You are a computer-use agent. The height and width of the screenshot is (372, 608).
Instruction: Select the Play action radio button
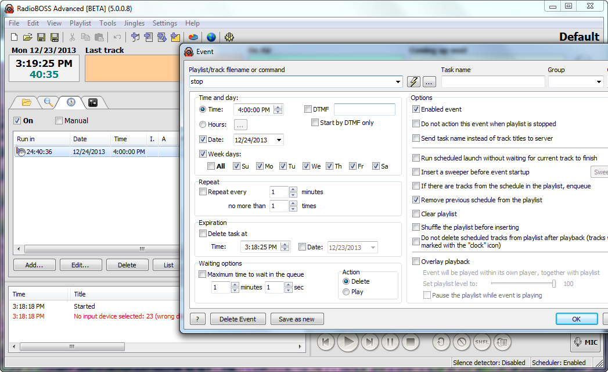point(346,292)
